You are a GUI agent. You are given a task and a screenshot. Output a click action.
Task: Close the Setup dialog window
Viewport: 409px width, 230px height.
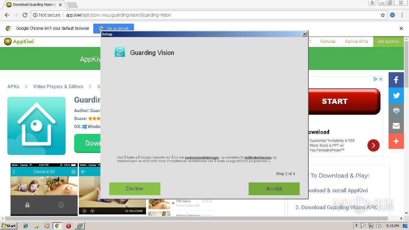coord(305,34)
